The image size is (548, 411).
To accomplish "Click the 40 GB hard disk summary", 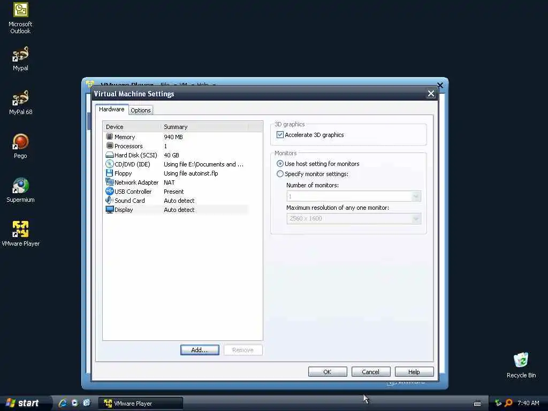I will [171, 155].
